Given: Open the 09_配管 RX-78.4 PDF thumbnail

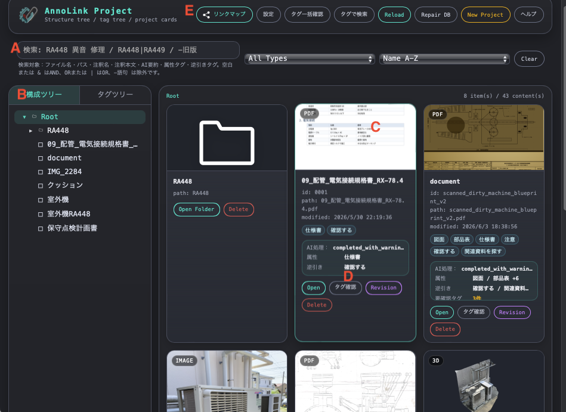Looking at the screenshot, I should [x=355, y=137].
